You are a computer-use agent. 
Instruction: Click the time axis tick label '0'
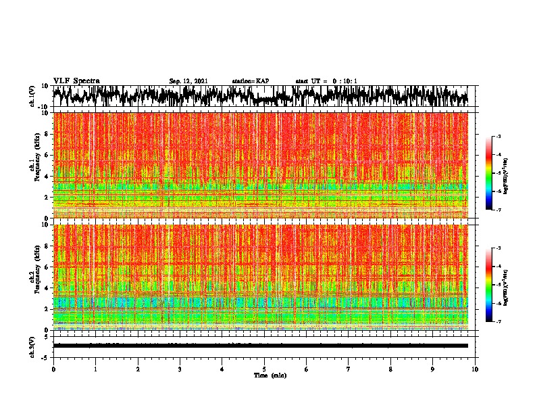pyautogui.click(x=53, y=369)
